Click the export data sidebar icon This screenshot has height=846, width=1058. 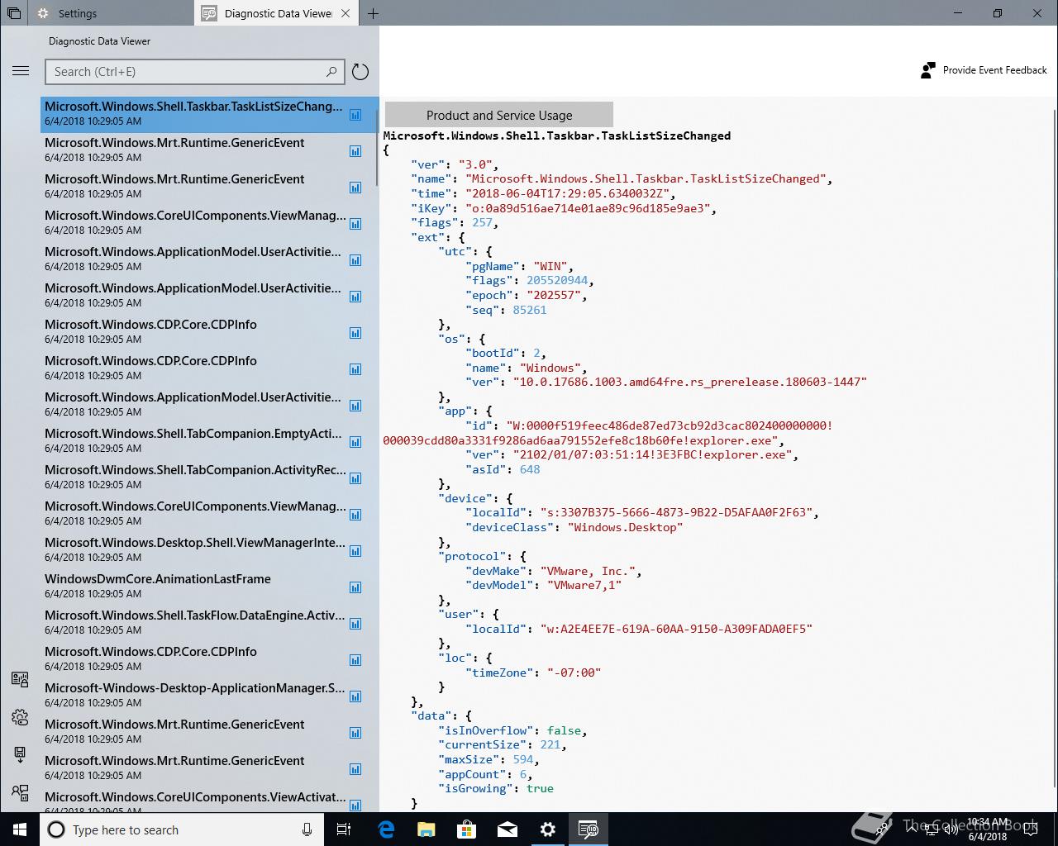[20, 754]
